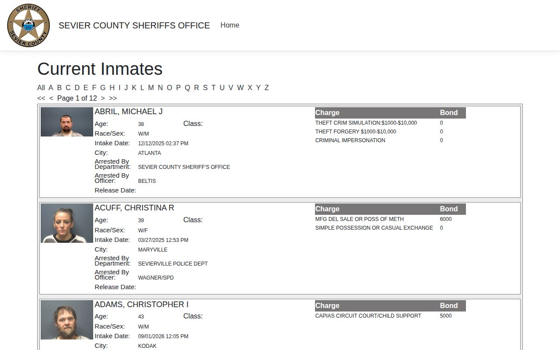Select the name ACUFF, CHRISTINA R

click(134, 208)
